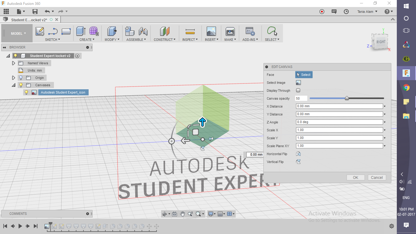Toggle the Display Through checkbox
The image size is (416, 234).
click(x=298, y=90)
